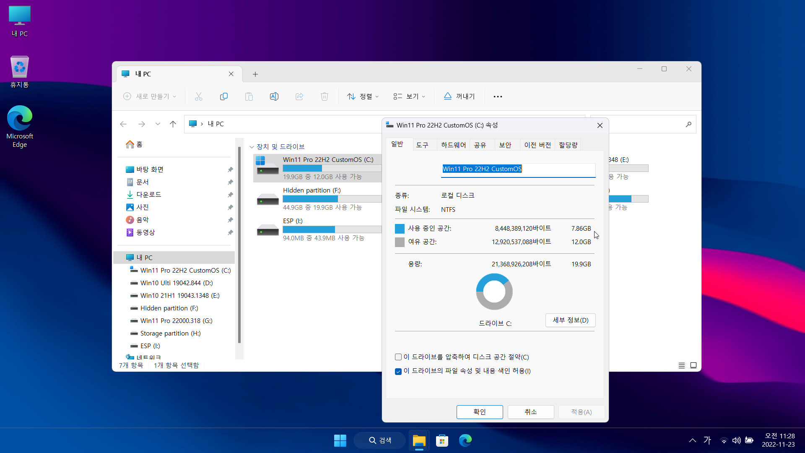Screen dimensions: 805x453
Task: Click the Copy icon in Explorer toolbar
Action: click(x=224, y=96)
